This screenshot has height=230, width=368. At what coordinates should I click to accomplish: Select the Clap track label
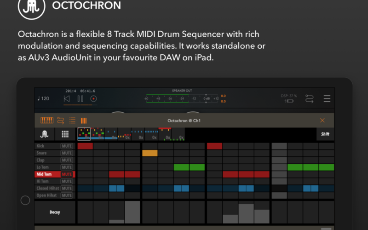tap(40, 160)
